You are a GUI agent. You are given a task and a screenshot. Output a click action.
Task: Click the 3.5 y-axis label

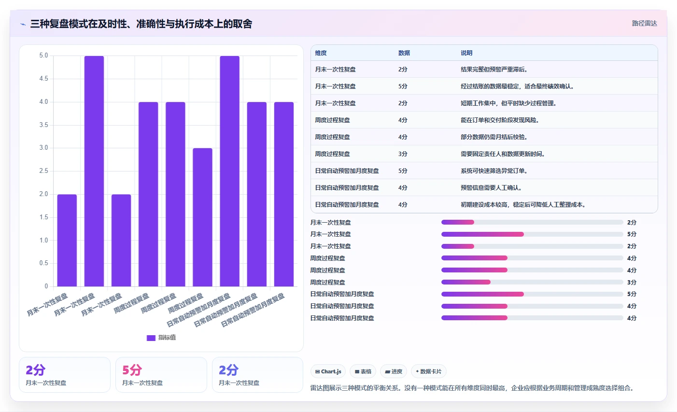pyautogui.click(x=43, y=125)
